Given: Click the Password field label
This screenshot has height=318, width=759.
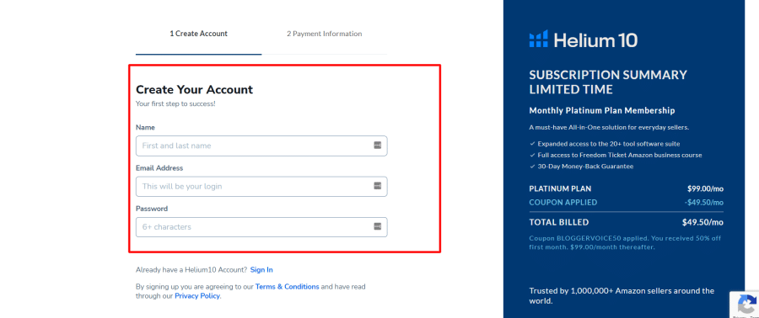Looking at the screenshot, I should click(152, 209).
